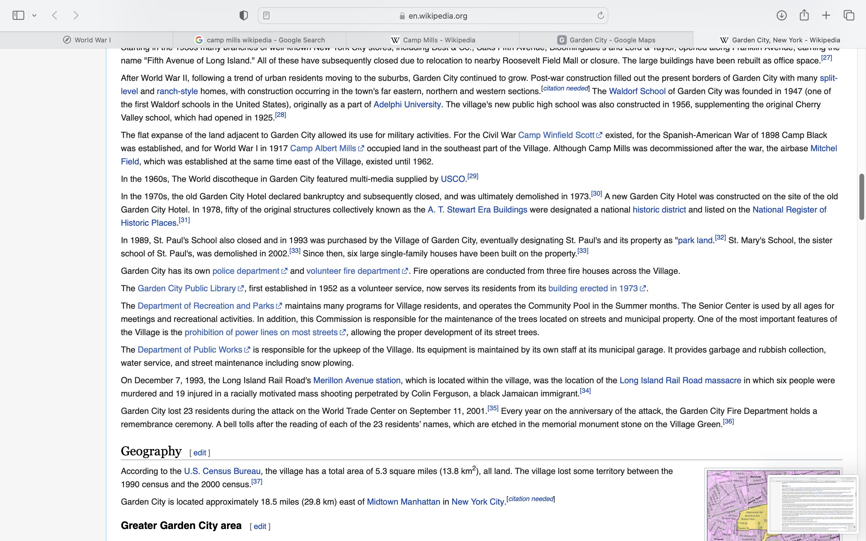Image resolution: width=866 pixels, height=541 pixels.
Task: Edit the Geography section
Action: coord(199,453)
